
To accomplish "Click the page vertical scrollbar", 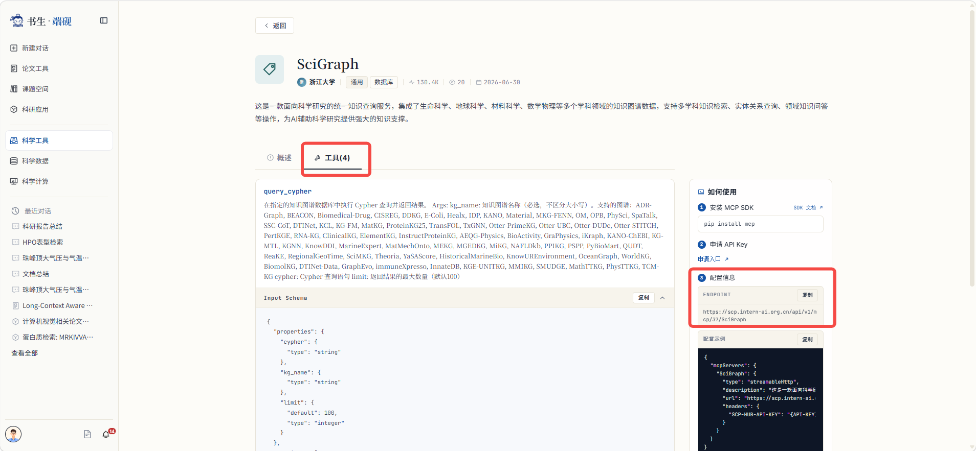I will click(972, 148).
